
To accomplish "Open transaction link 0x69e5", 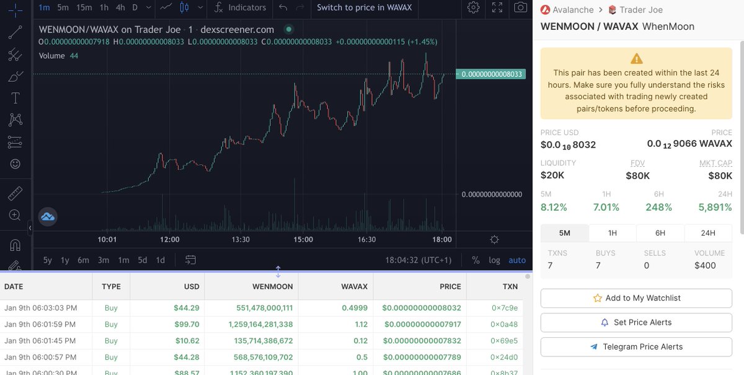I will click(x=505, y=341).
